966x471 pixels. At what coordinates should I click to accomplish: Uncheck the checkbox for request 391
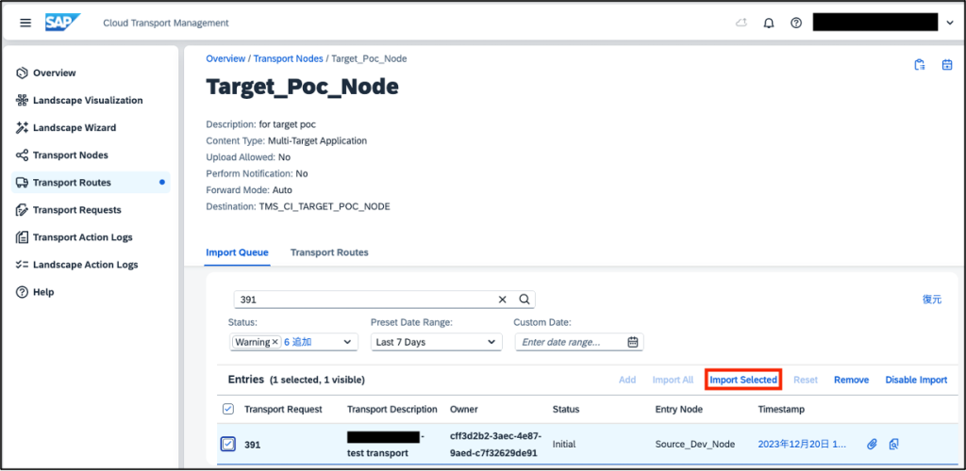[228, 444]
